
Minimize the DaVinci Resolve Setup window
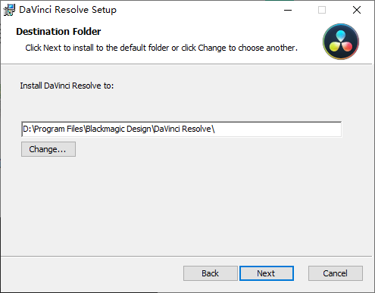pos(288,10)
